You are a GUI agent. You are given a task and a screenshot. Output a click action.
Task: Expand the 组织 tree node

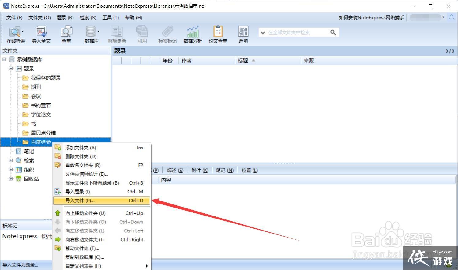coord(11,170)
